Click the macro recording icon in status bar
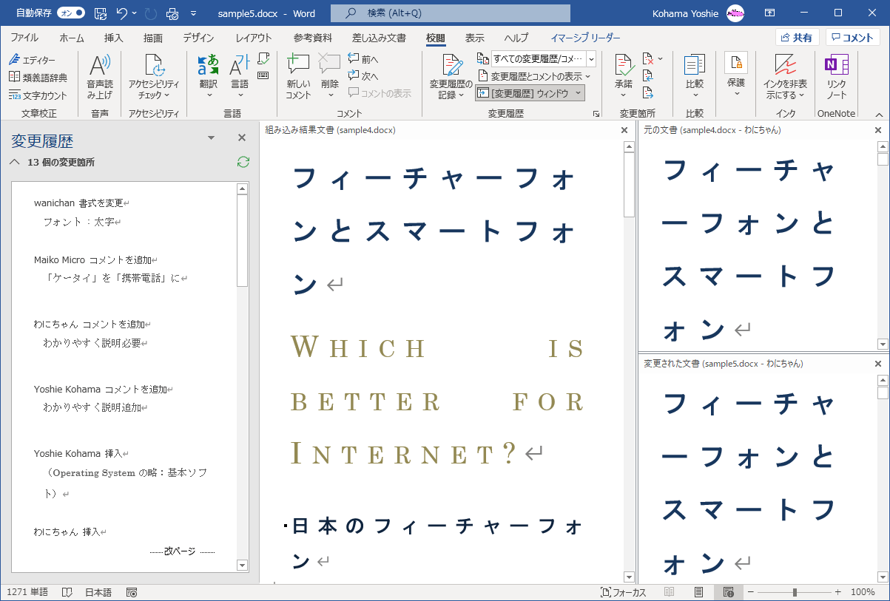Viewport: 890px width, 601px height. pos(132,592)
